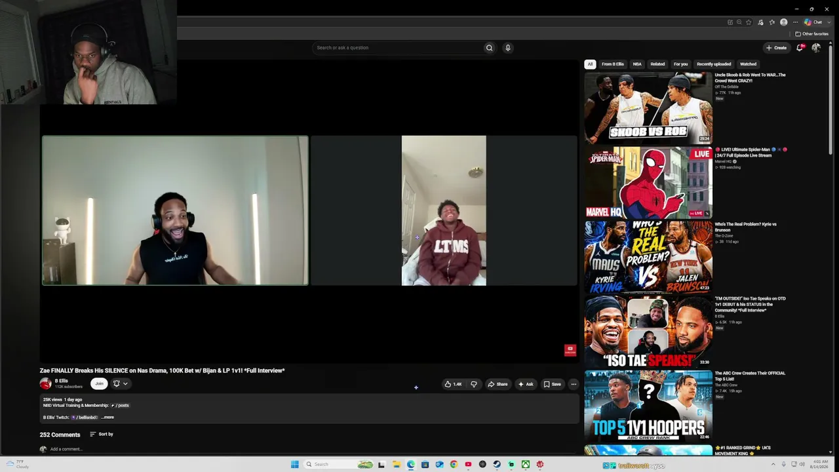
Task: Click the browser media control icon
Action: click(760, 22)
